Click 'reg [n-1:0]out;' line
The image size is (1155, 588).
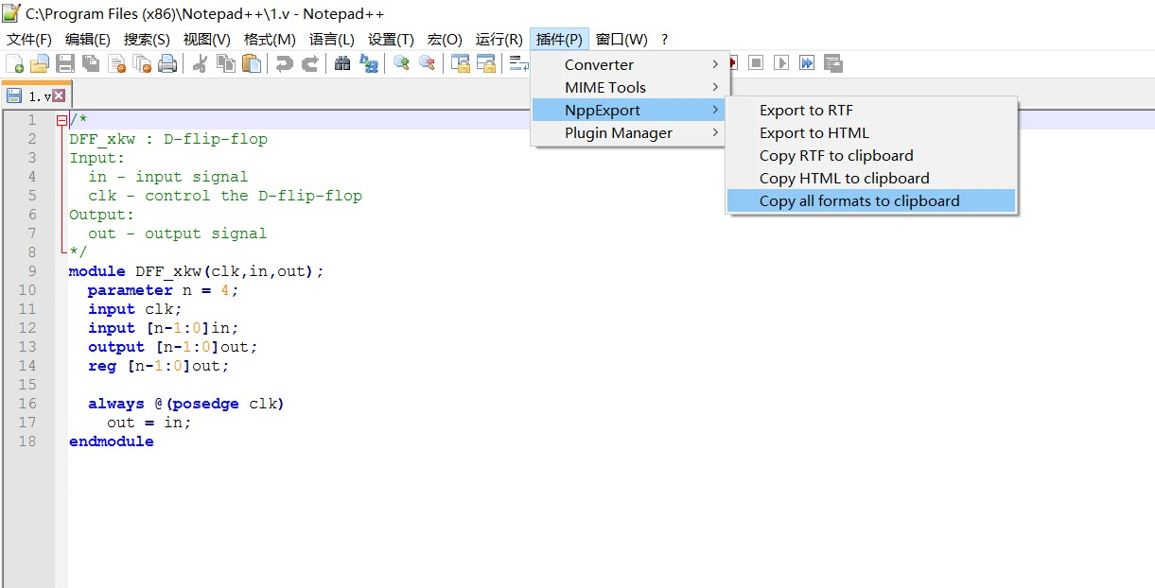pos(159,366)
